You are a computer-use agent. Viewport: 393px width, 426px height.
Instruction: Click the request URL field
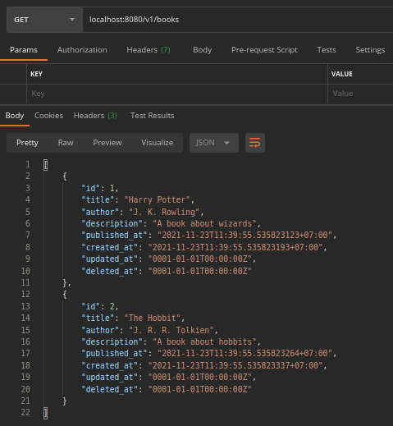[x=238, y=20]
